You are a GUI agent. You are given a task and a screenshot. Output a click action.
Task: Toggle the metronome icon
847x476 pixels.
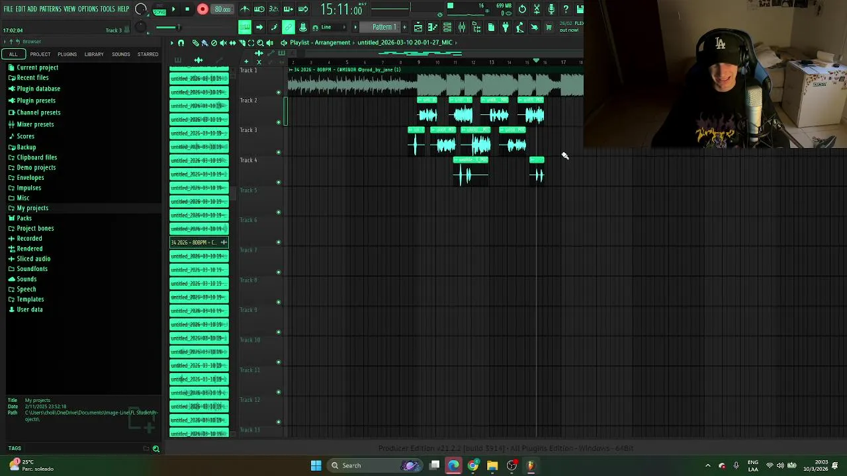[245, 9]
